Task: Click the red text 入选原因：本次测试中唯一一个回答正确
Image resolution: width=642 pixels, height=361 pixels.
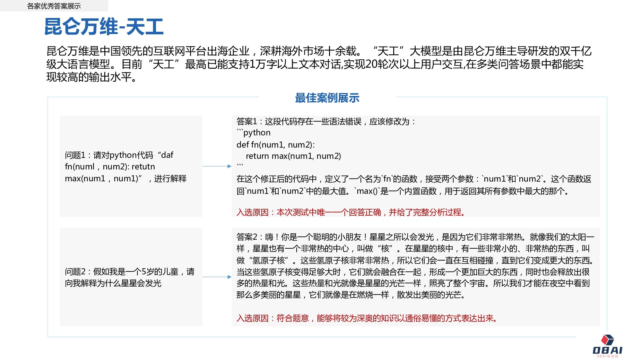Action: 351,212
